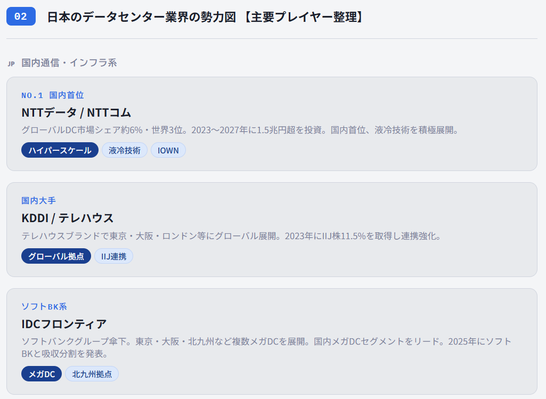Expand the KDDI / テレハウス card
This screenshot has height=399, width=546.
(273, 229)
